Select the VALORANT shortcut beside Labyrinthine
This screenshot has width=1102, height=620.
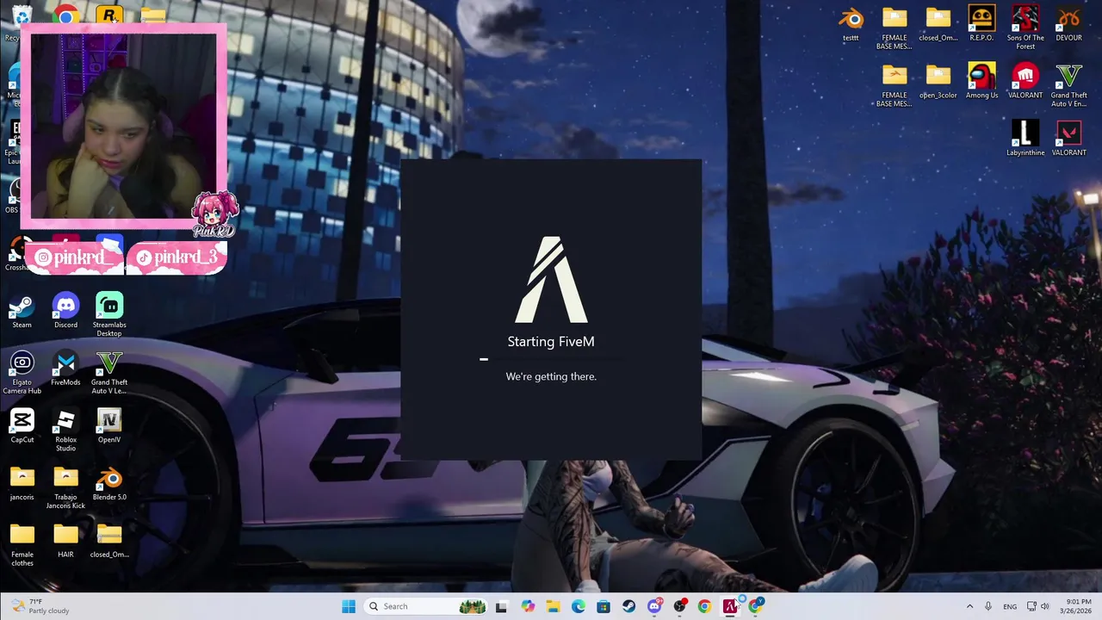tap(1068, 139)
